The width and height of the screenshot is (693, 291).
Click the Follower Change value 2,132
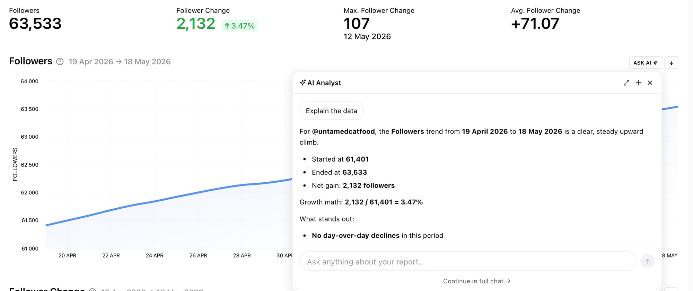196,24
